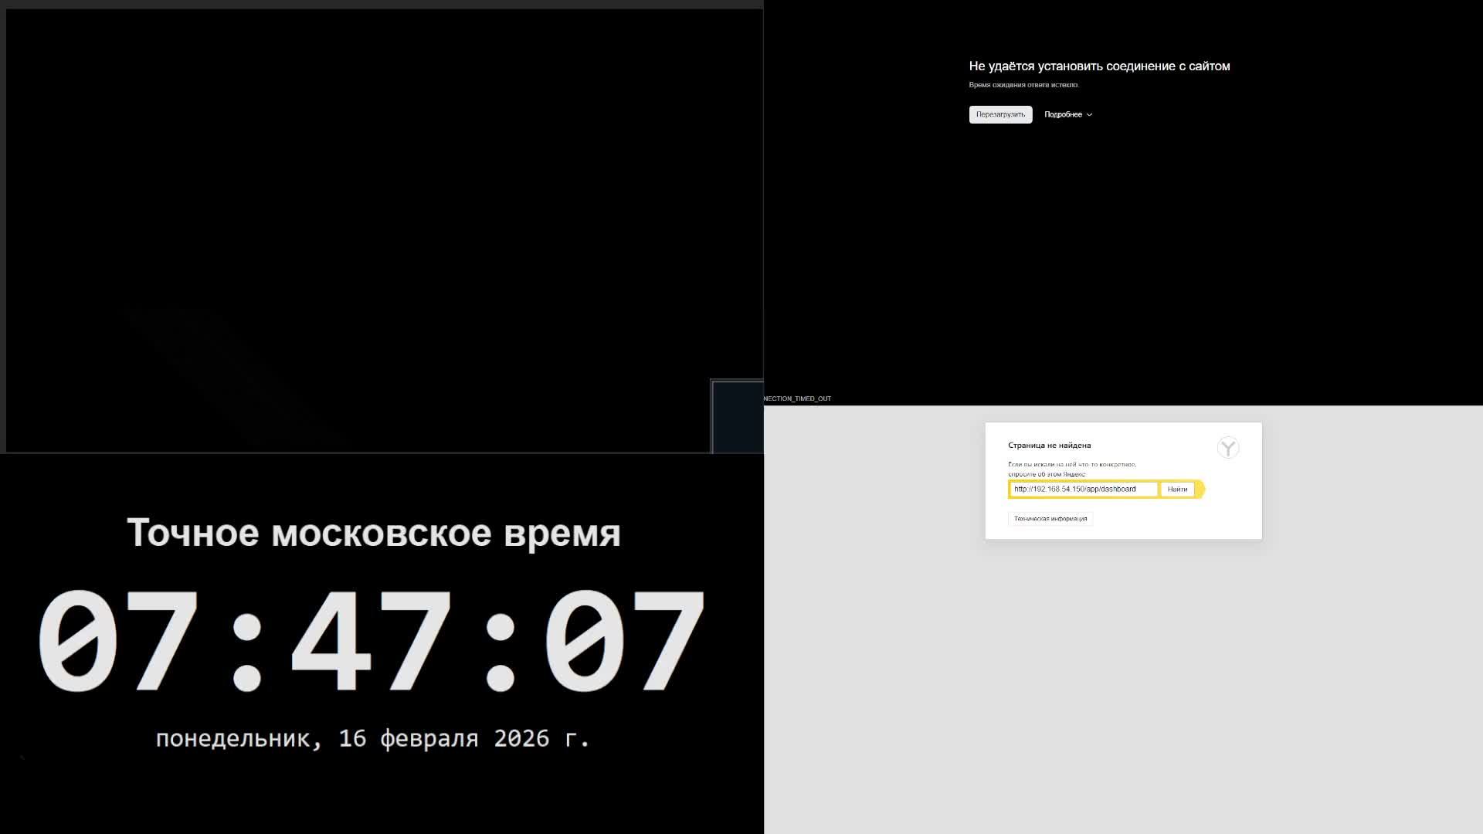
Task: Click the chevron next to Подробнее
Action: 1089,115
